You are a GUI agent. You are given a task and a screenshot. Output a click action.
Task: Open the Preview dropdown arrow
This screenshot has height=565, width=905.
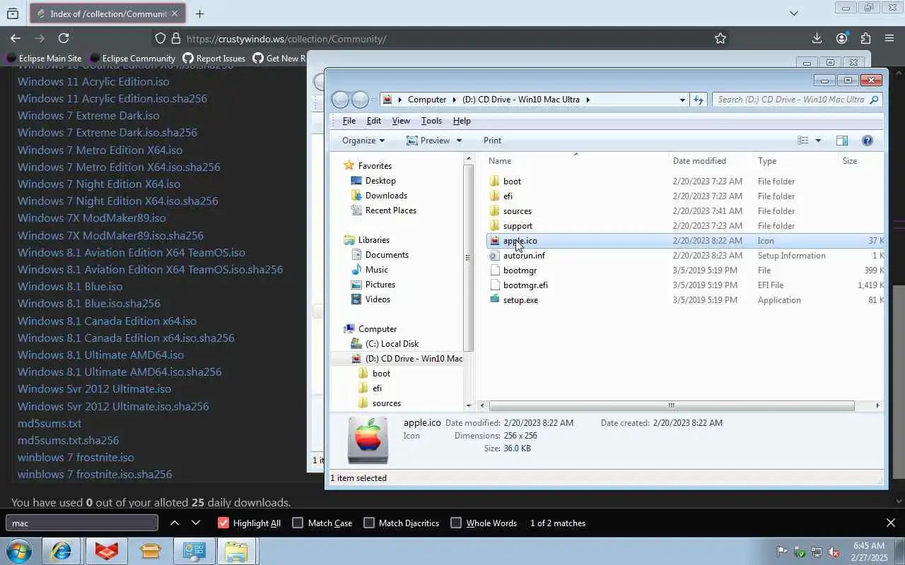[459, 141]
